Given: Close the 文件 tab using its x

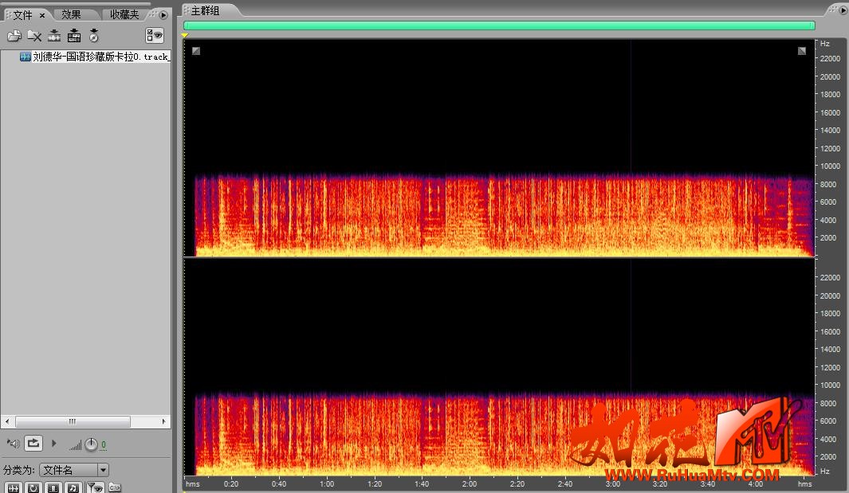Looking at the screenshot, I should pyautogui.click(x=42, y=15).
